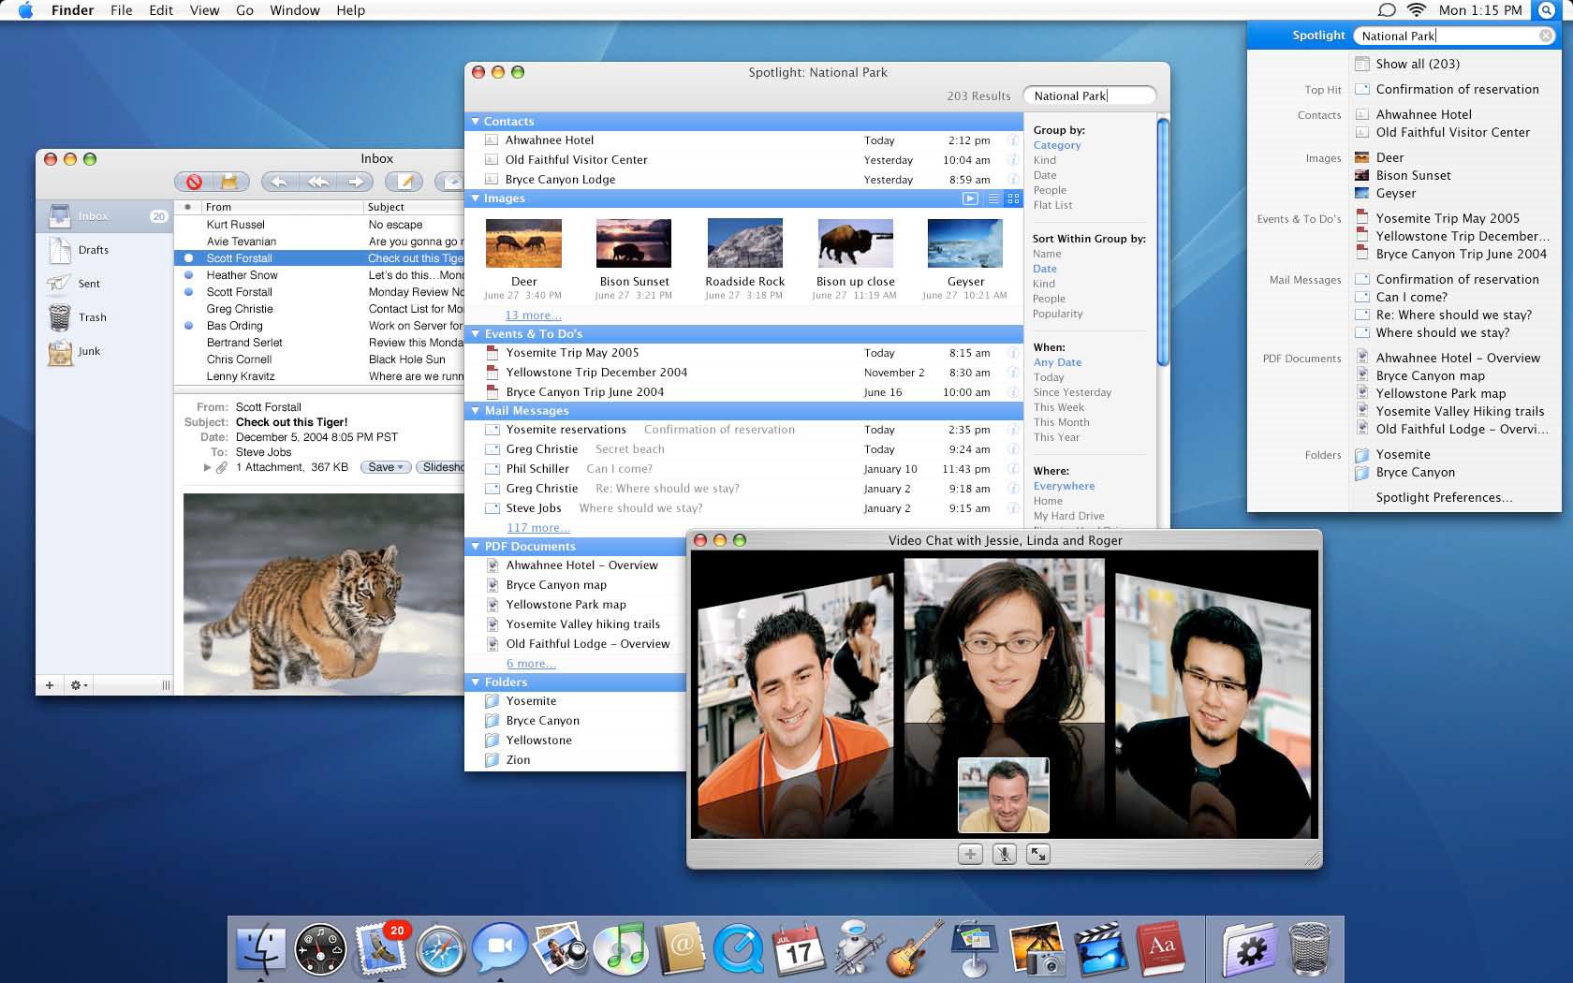1573x983 pixels.
Task: Add a participant with the video chat plus button
Action: click(971, 854)
